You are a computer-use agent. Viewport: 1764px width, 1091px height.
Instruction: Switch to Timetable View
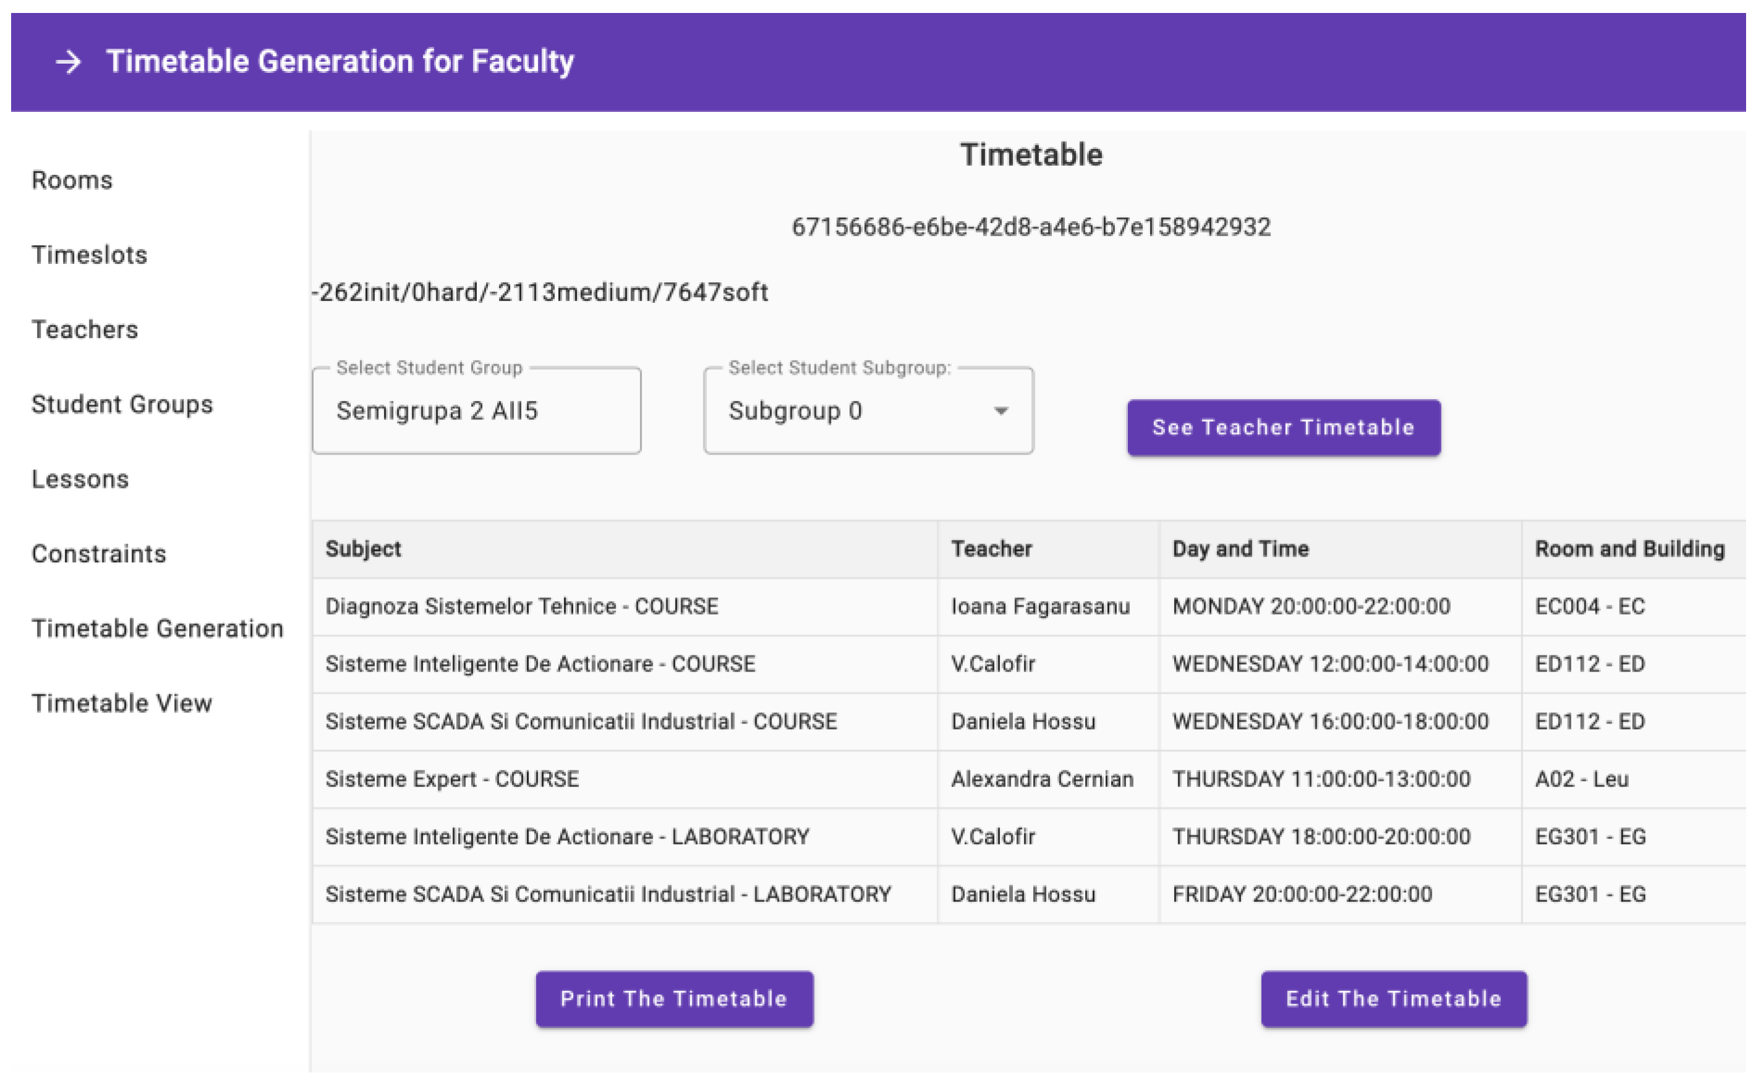pyautogui.click(x=122, y=704)
